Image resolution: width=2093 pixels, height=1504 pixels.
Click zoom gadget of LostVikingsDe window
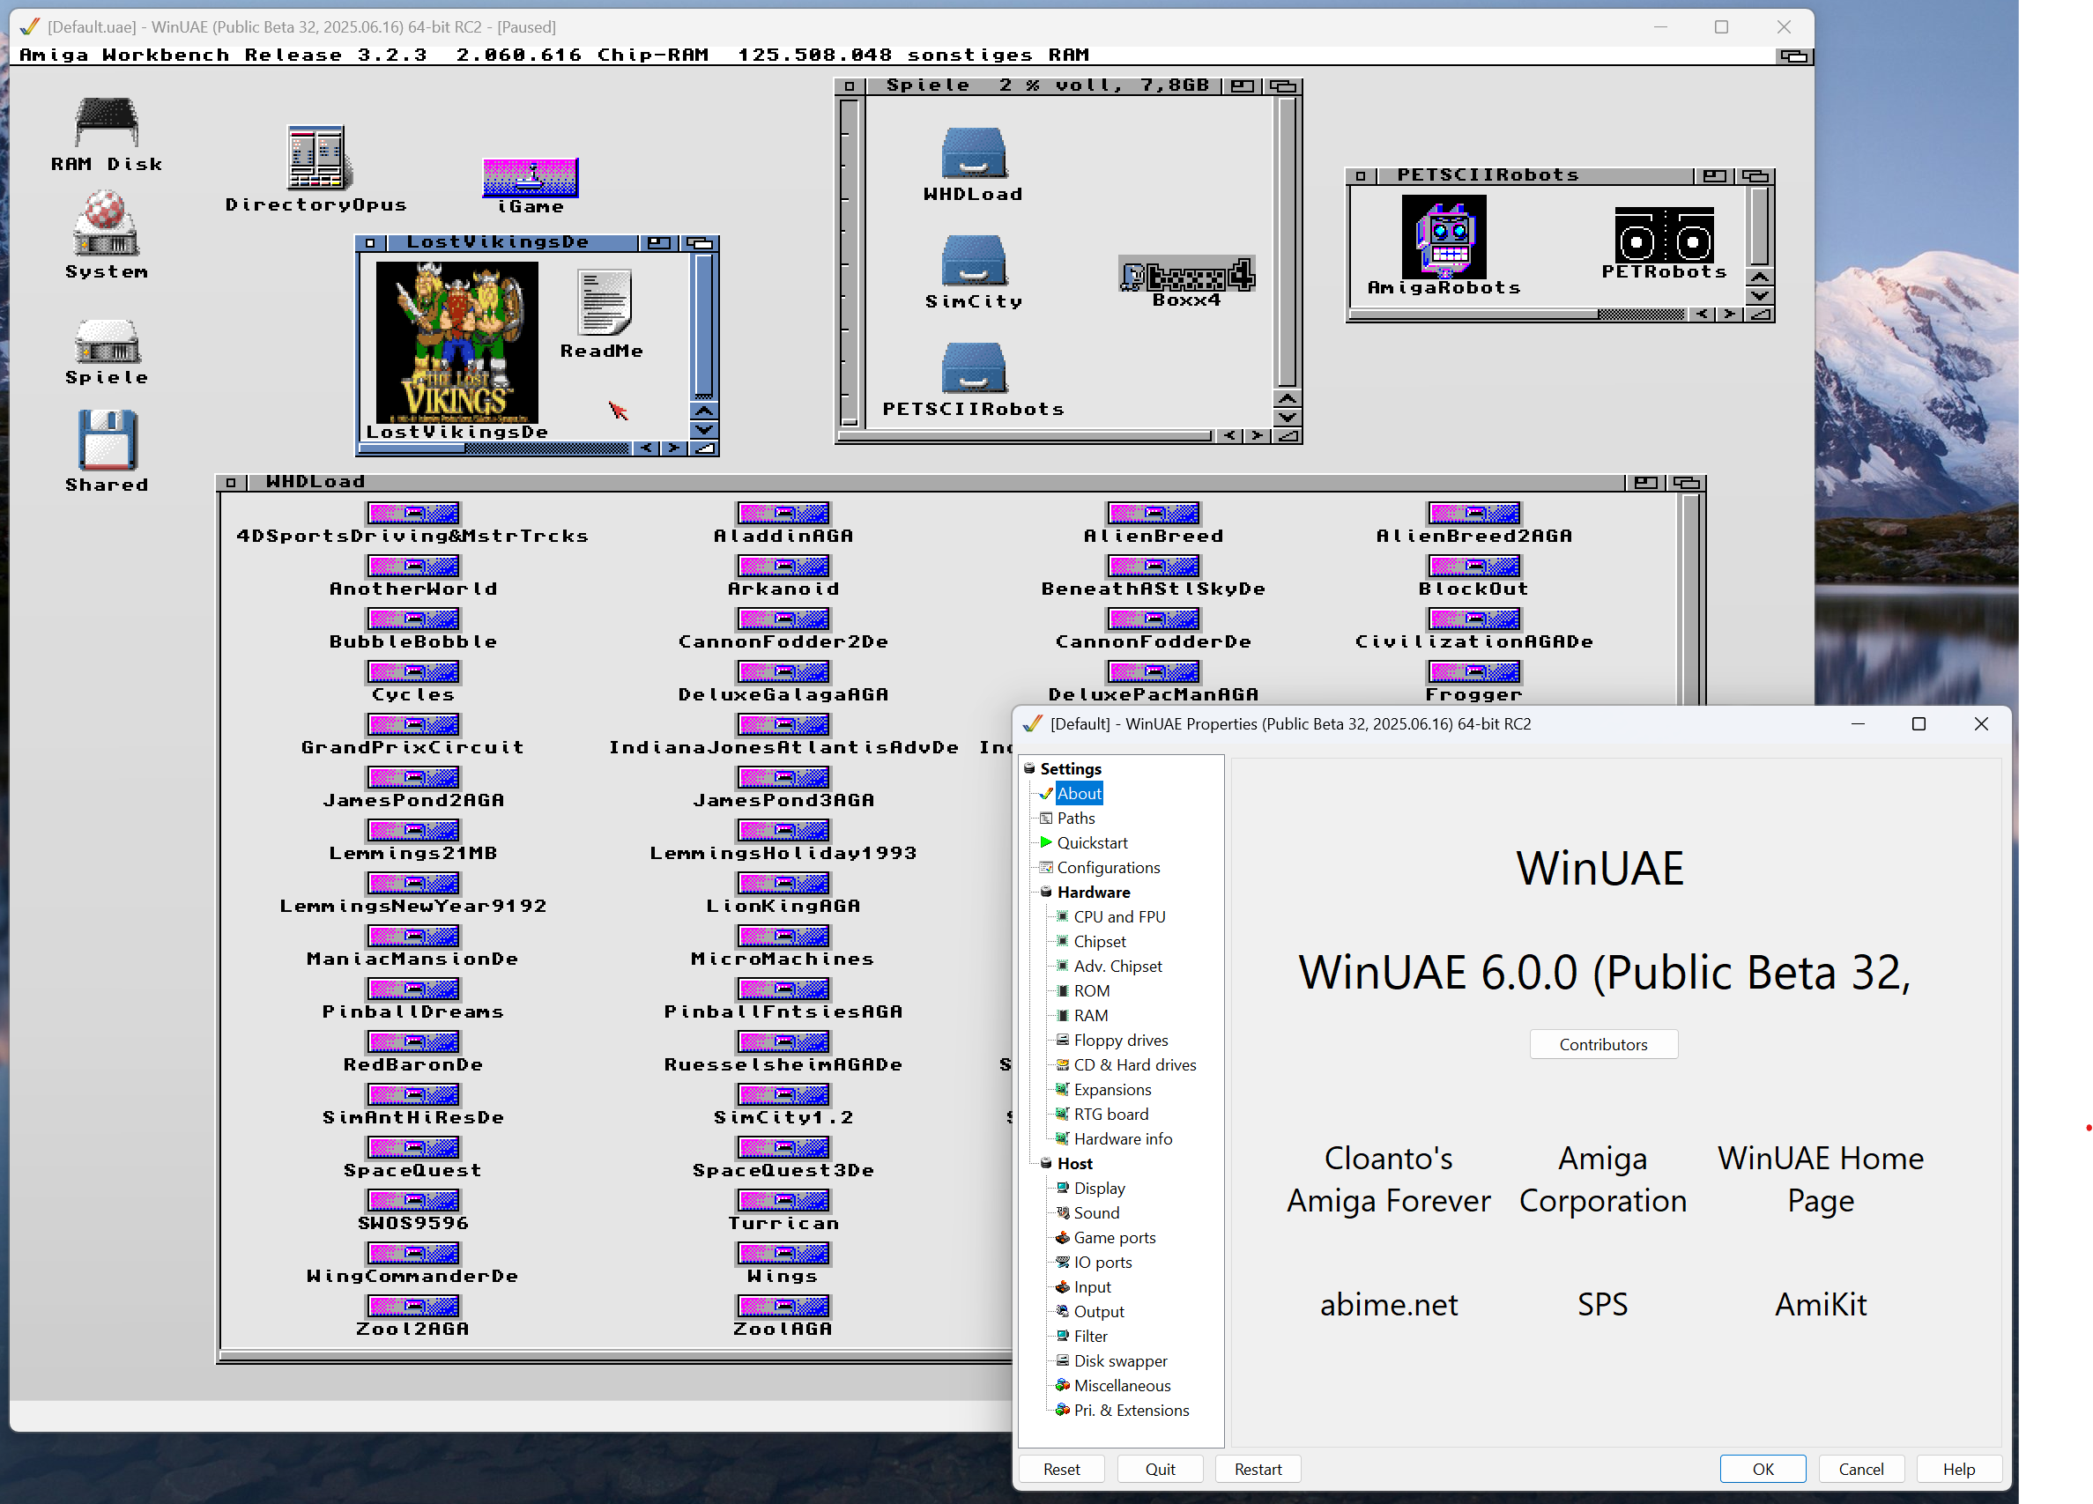tap(659, 242)
